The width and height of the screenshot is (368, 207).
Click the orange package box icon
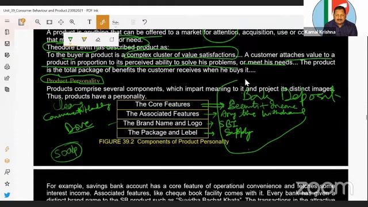[x=7, y=161]
